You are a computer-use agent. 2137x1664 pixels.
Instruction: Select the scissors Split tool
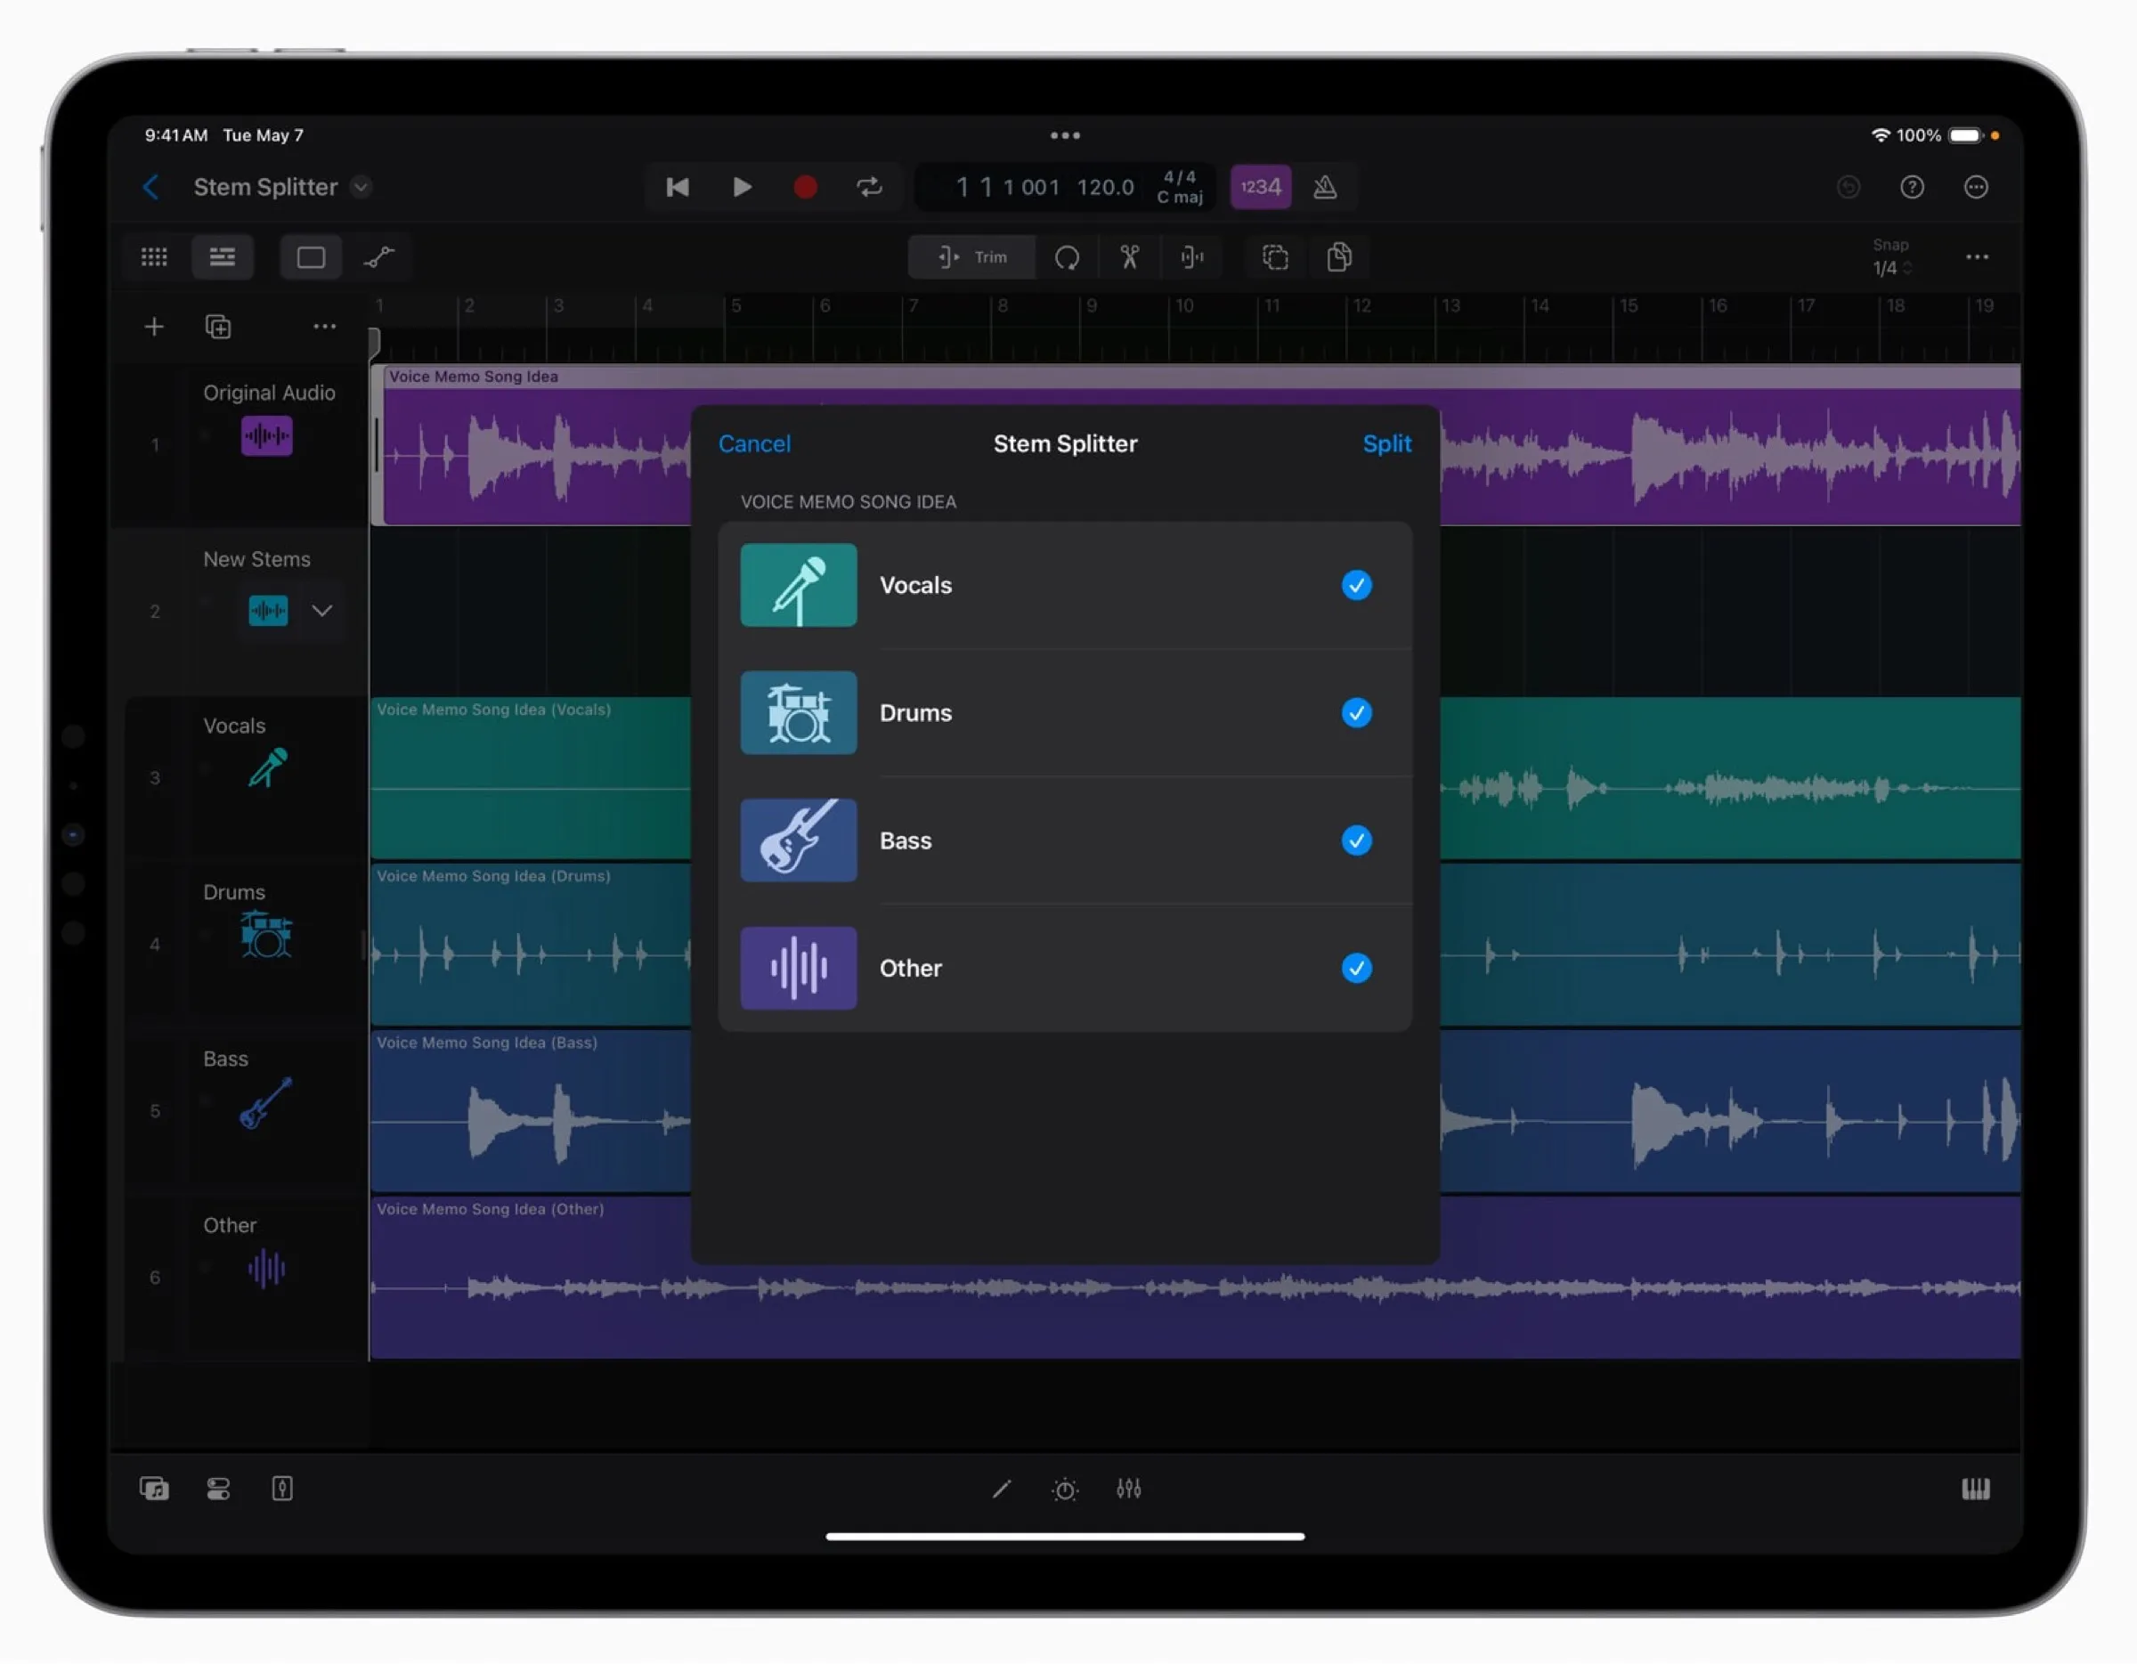1129,257
